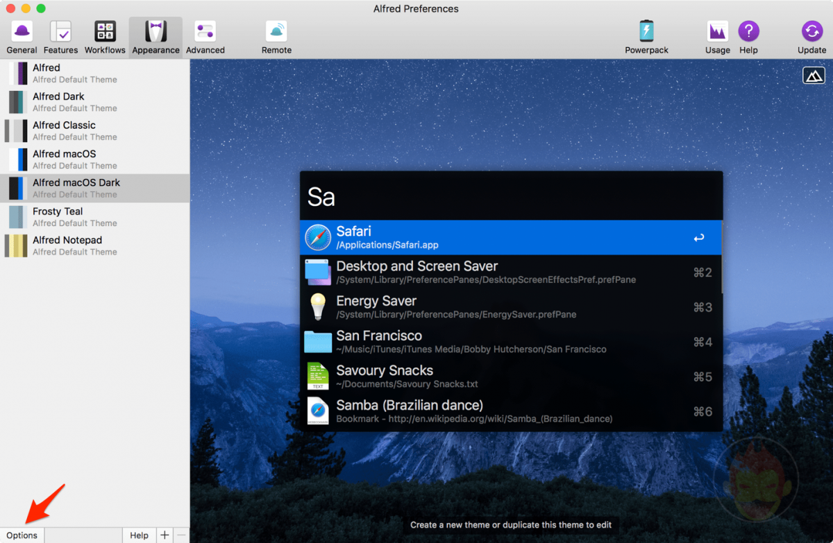Add a new theme with plus button
The image size is (833, 543).
tap(165, 535)
